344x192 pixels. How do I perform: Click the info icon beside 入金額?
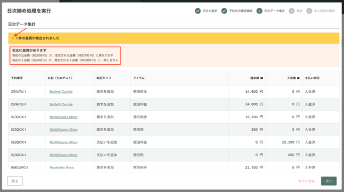(x=298, y=78)
